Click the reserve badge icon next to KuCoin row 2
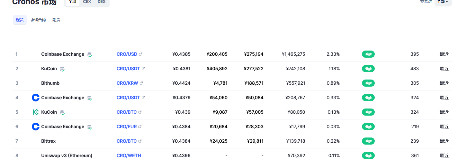 62,69
